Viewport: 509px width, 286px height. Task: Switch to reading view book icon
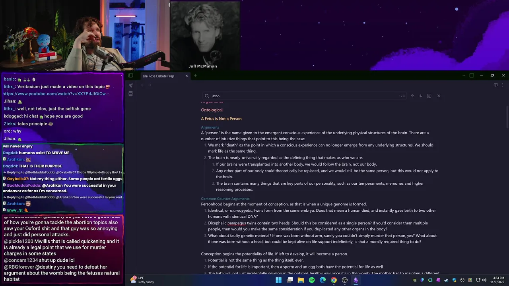[495, 85]
